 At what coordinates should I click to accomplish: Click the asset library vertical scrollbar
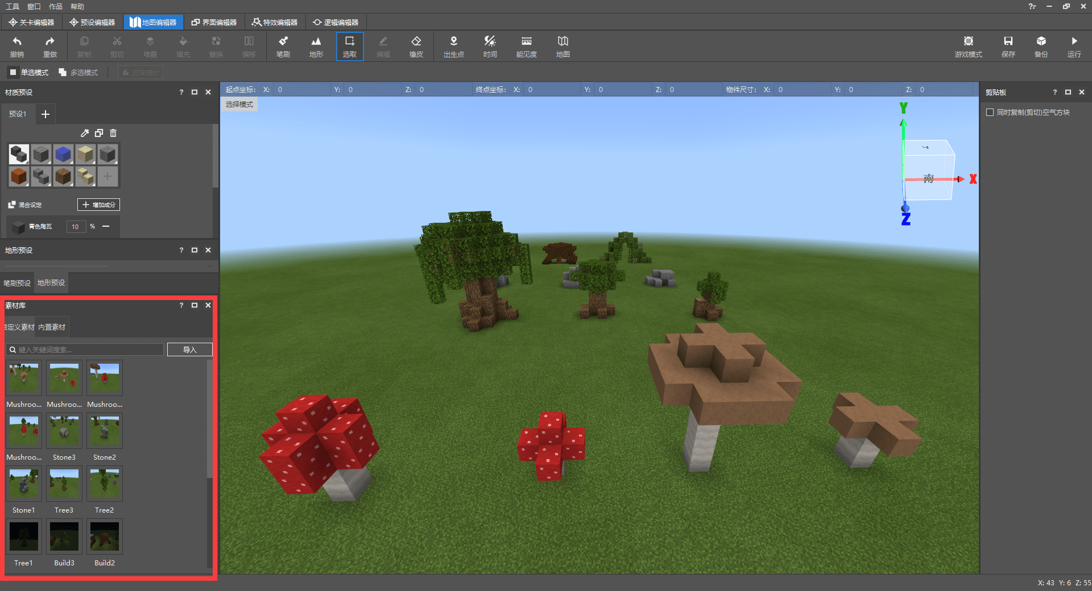(209, 418)
